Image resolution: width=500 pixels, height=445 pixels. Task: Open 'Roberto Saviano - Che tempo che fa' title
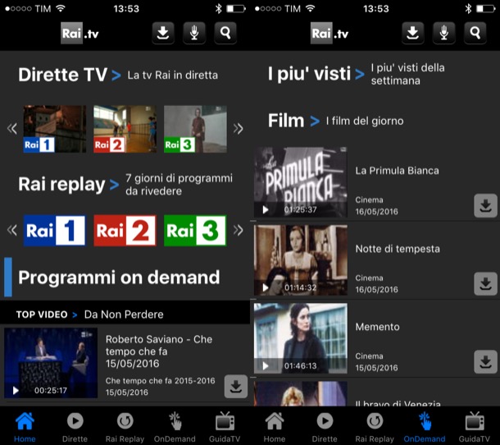point(159,351)
